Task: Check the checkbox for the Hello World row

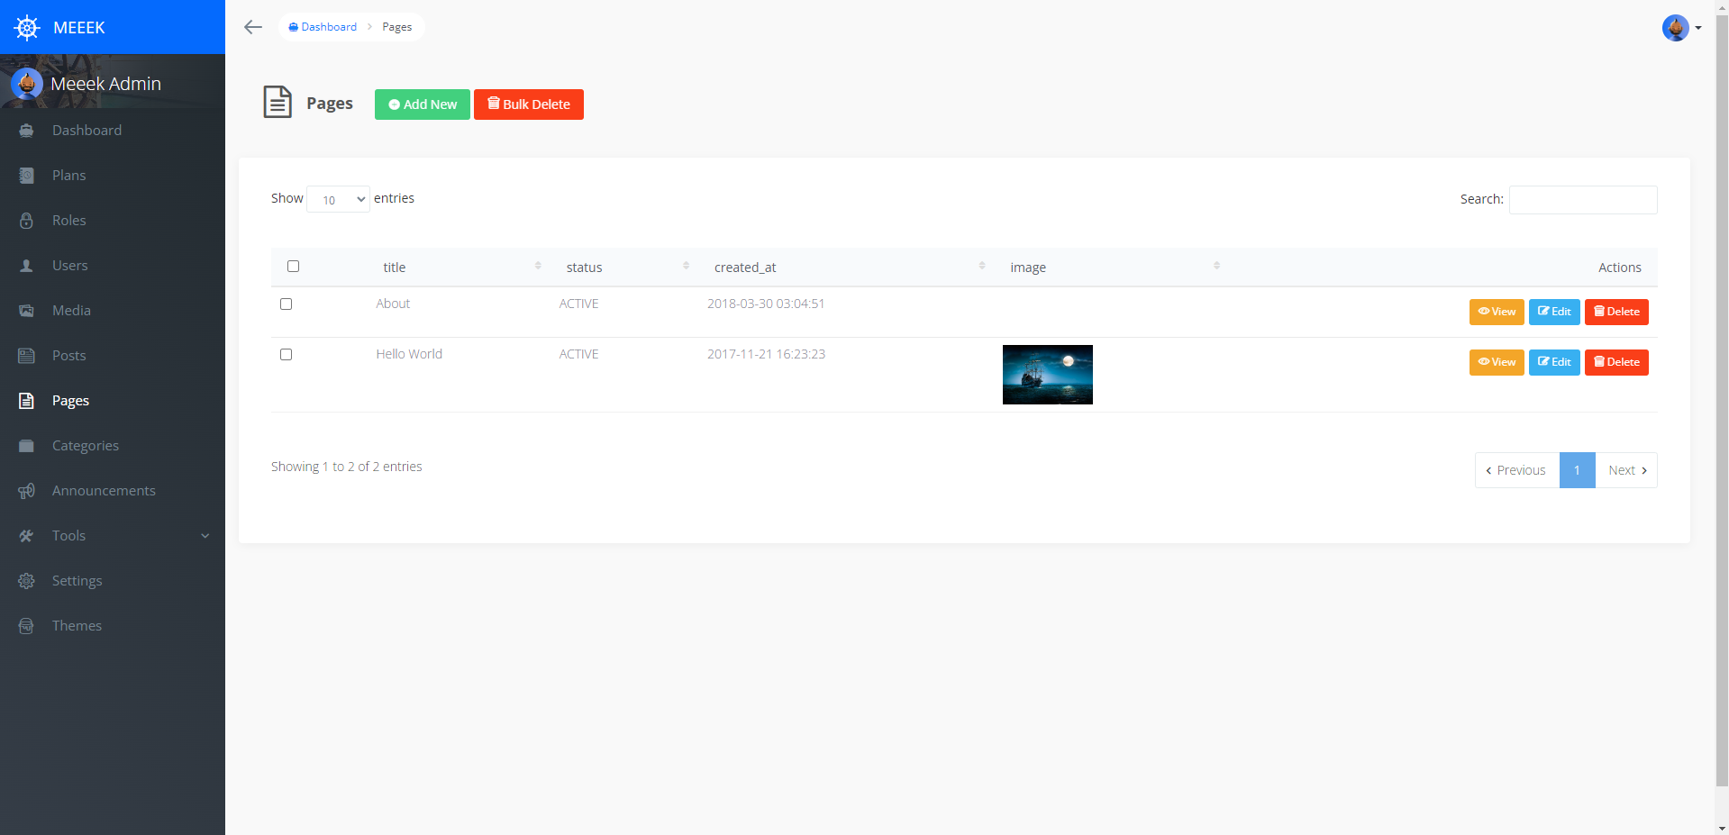Action: coord(286,354)
